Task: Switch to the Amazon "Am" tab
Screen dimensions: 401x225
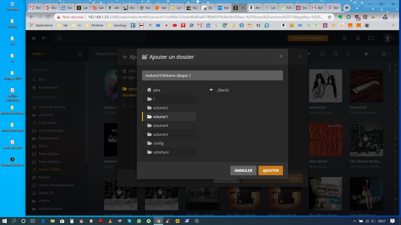Action: [x=255, y=8]
